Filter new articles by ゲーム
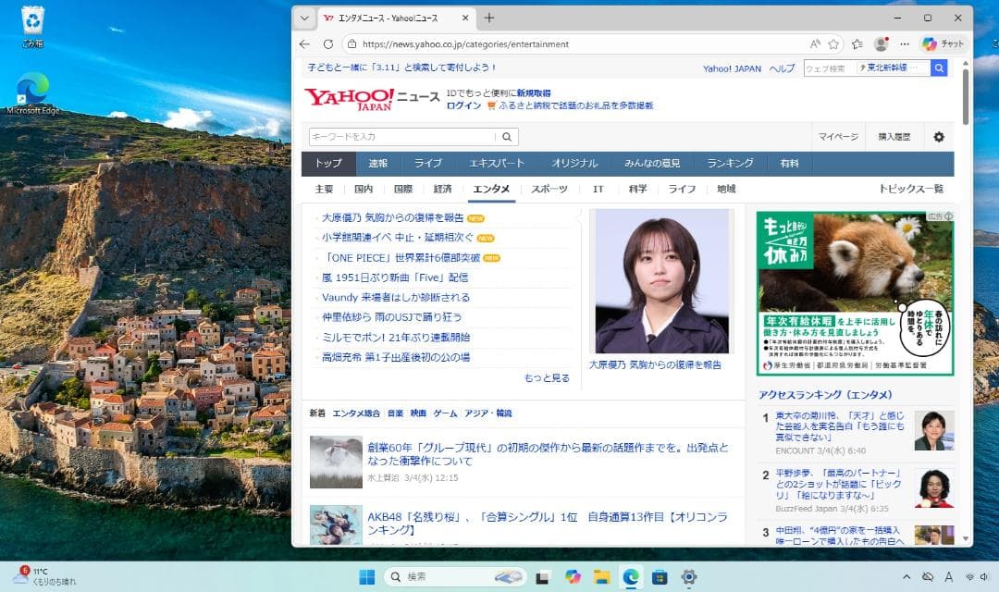This screenshot has height=592, width=999. 445,413
